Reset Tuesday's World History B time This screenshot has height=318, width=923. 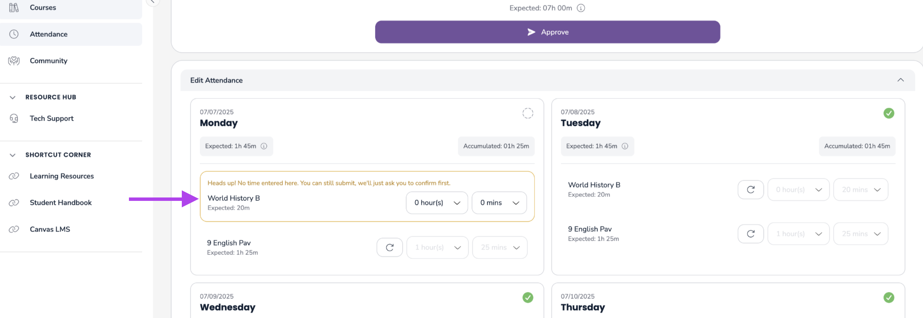(x=750, y=190)
